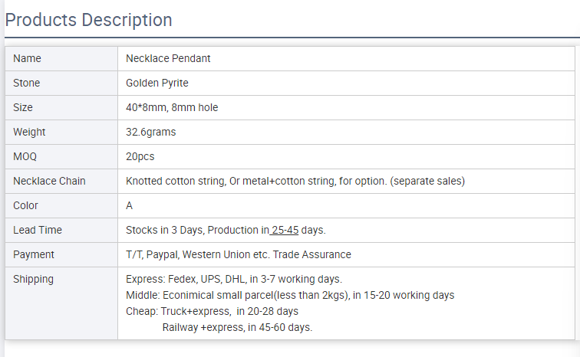This screenshot has width=580, height=357.
Task: Click the Products Description heading
Action: [x=89, y=20]
